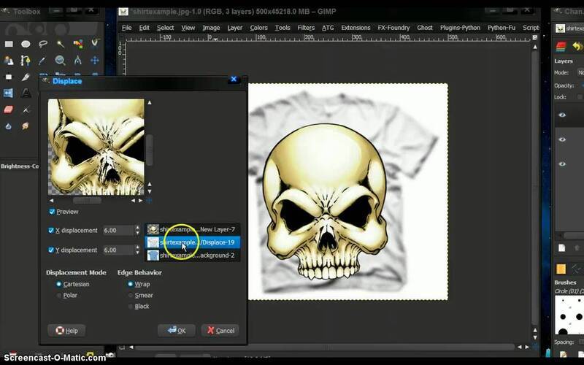
Task: Select the Text tool
Action: pos(26,93)
